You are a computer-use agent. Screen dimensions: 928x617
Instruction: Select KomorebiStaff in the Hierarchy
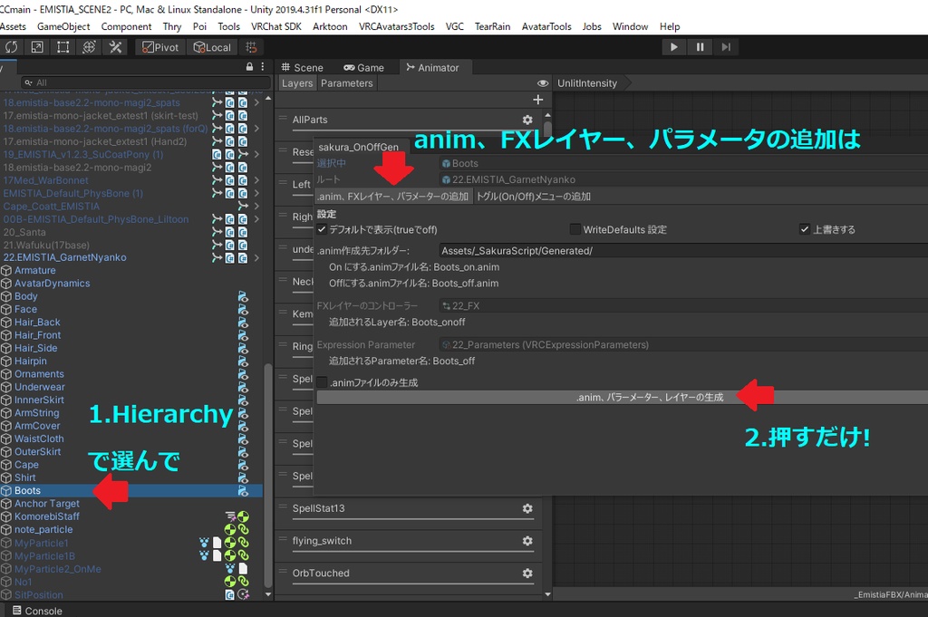tap(47, 516)
